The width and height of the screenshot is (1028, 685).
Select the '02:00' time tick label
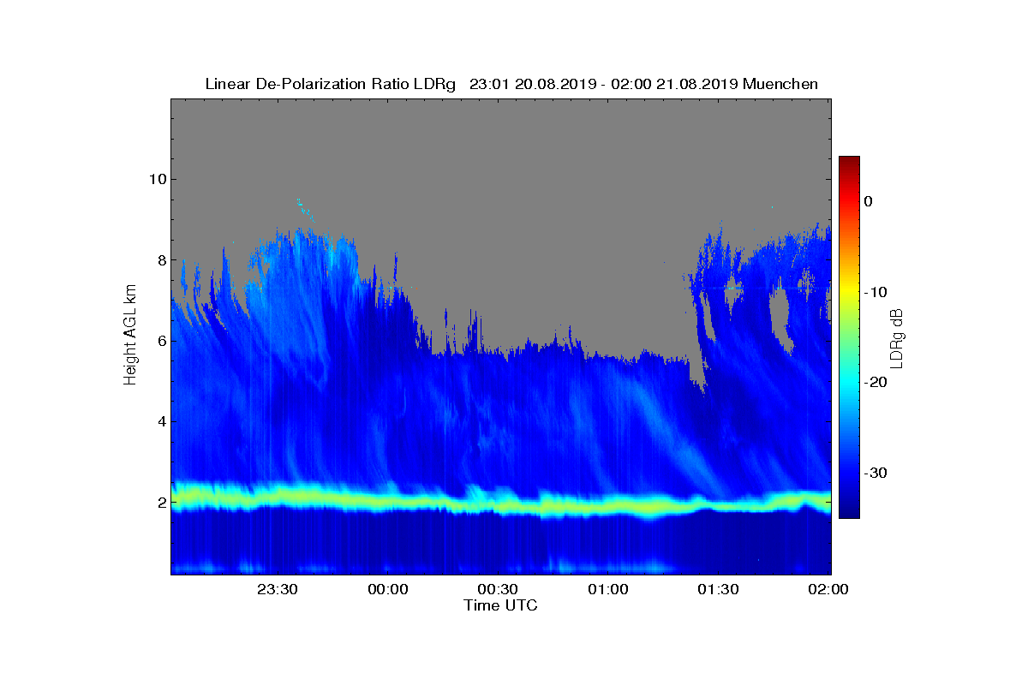tap(828, 590)
